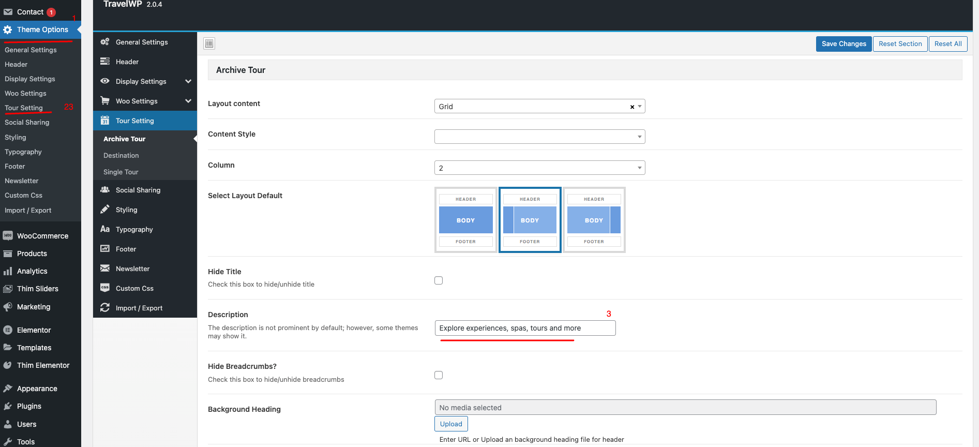
Task: Open the Column dropdown
Action: click(540, 168)
